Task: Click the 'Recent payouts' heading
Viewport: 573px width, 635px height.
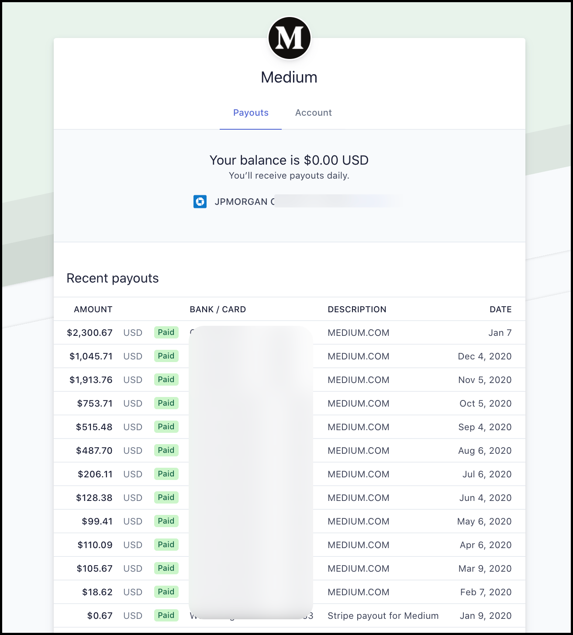Action: (x=113, y=278)
